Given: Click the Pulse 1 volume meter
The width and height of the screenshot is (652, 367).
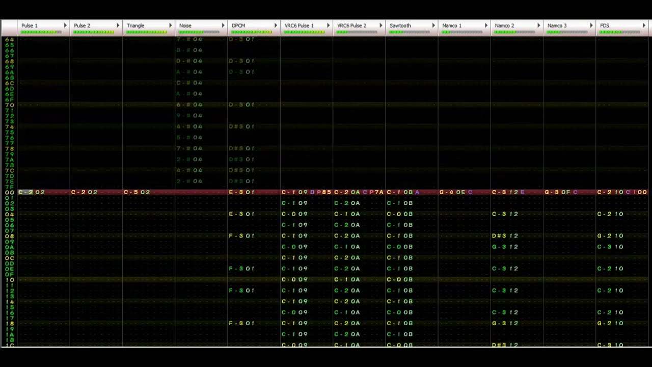Looking at the screenshot, I should [x=41, y=32].
